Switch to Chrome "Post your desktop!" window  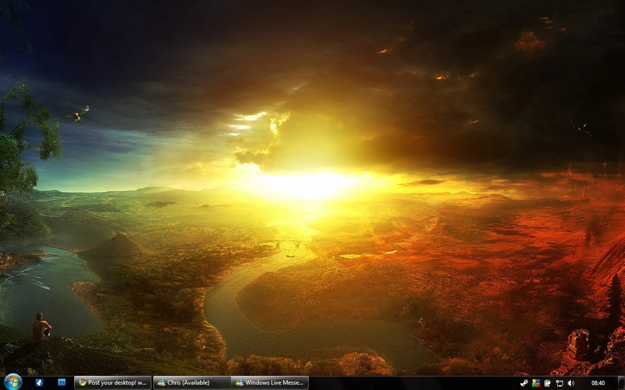(x=113, y=383)
